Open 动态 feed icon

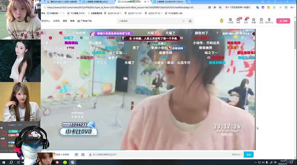(246, 20)
